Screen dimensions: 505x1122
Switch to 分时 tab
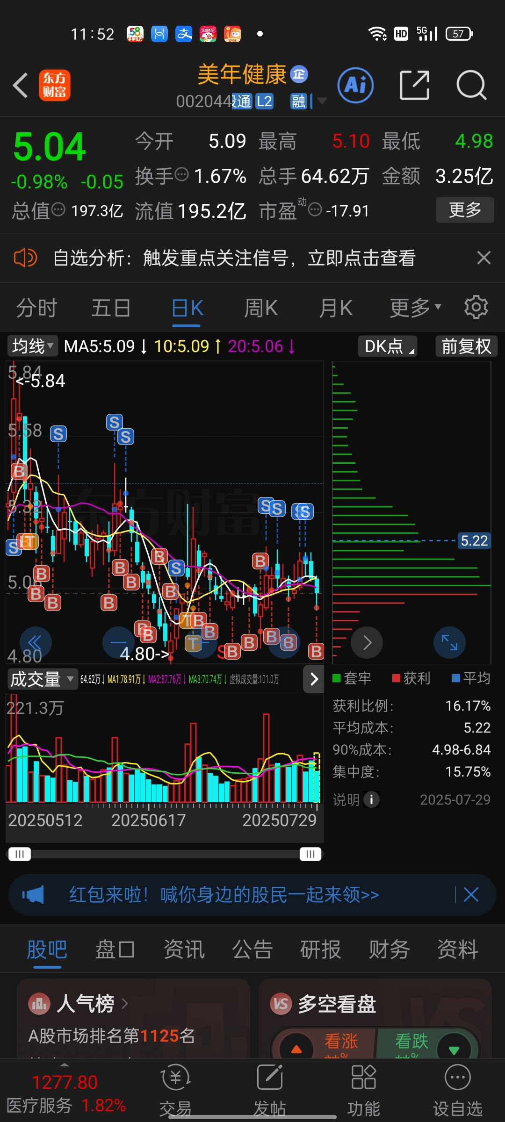pyautogui.click(x=37, y=308)
